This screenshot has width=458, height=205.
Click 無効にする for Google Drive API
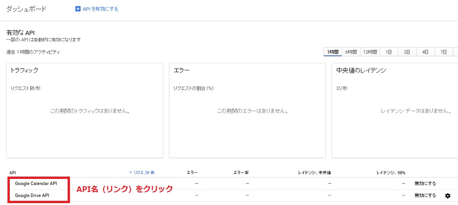coord(425,195)
